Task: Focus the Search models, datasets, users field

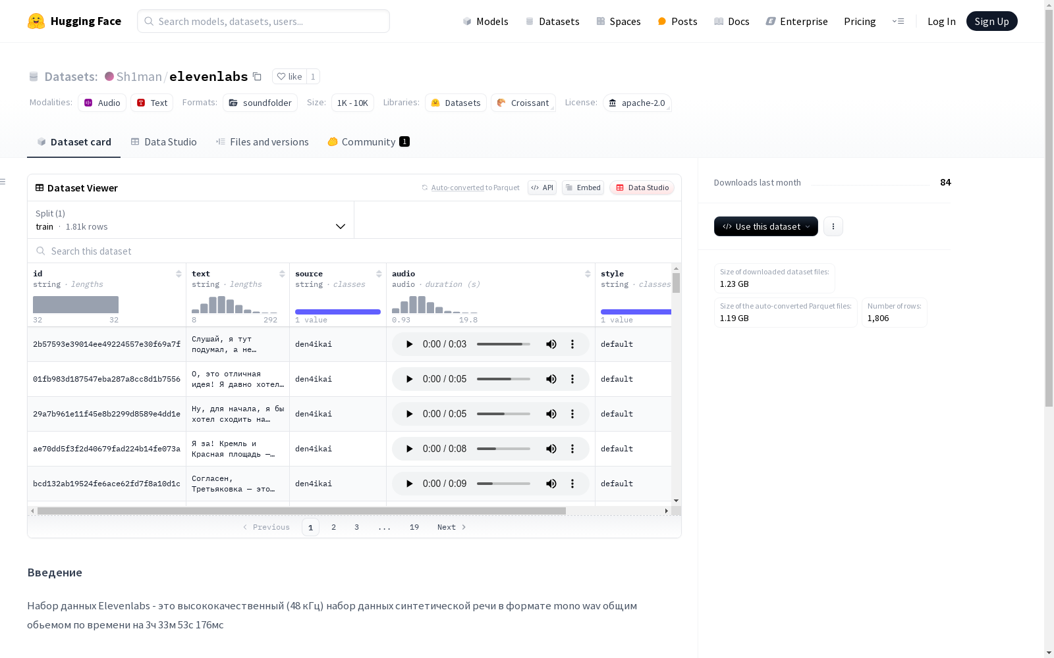Action: tap(263, 21)
